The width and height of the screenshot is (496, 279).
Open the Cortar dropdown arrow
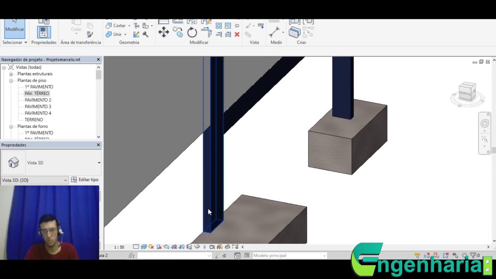point(129,26)
